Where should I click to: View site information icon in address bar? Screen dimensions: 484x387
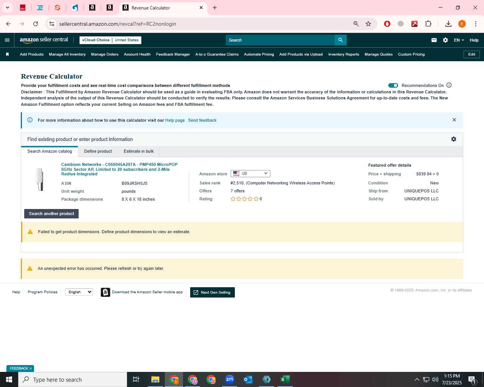pyautogui.click(x=52, y=24)
